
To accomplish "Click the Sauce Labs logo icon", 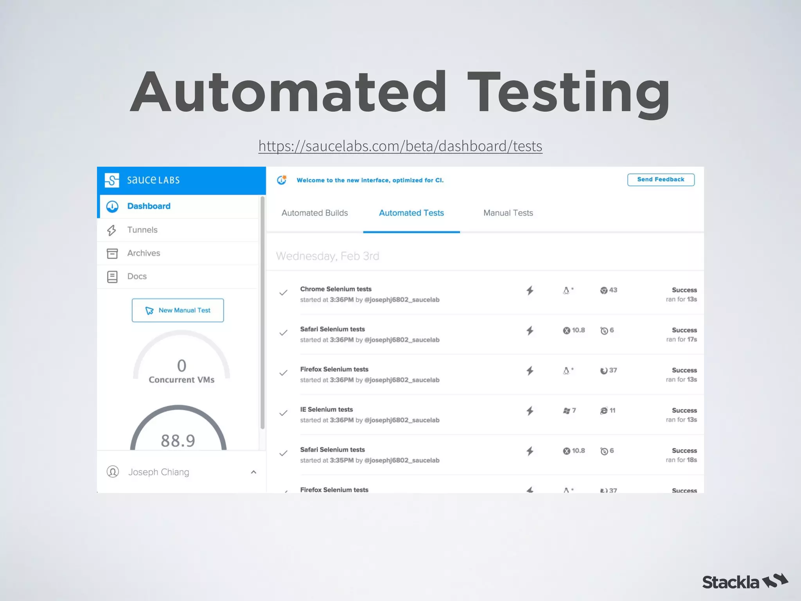I will click(x=112, y=180).
